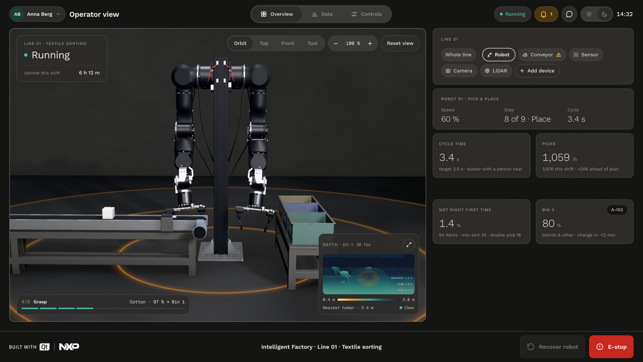The width and height of the screenshot is (643, 362).
Task: Switch to light theme sun icon
Action: click(x=589, y=14)
